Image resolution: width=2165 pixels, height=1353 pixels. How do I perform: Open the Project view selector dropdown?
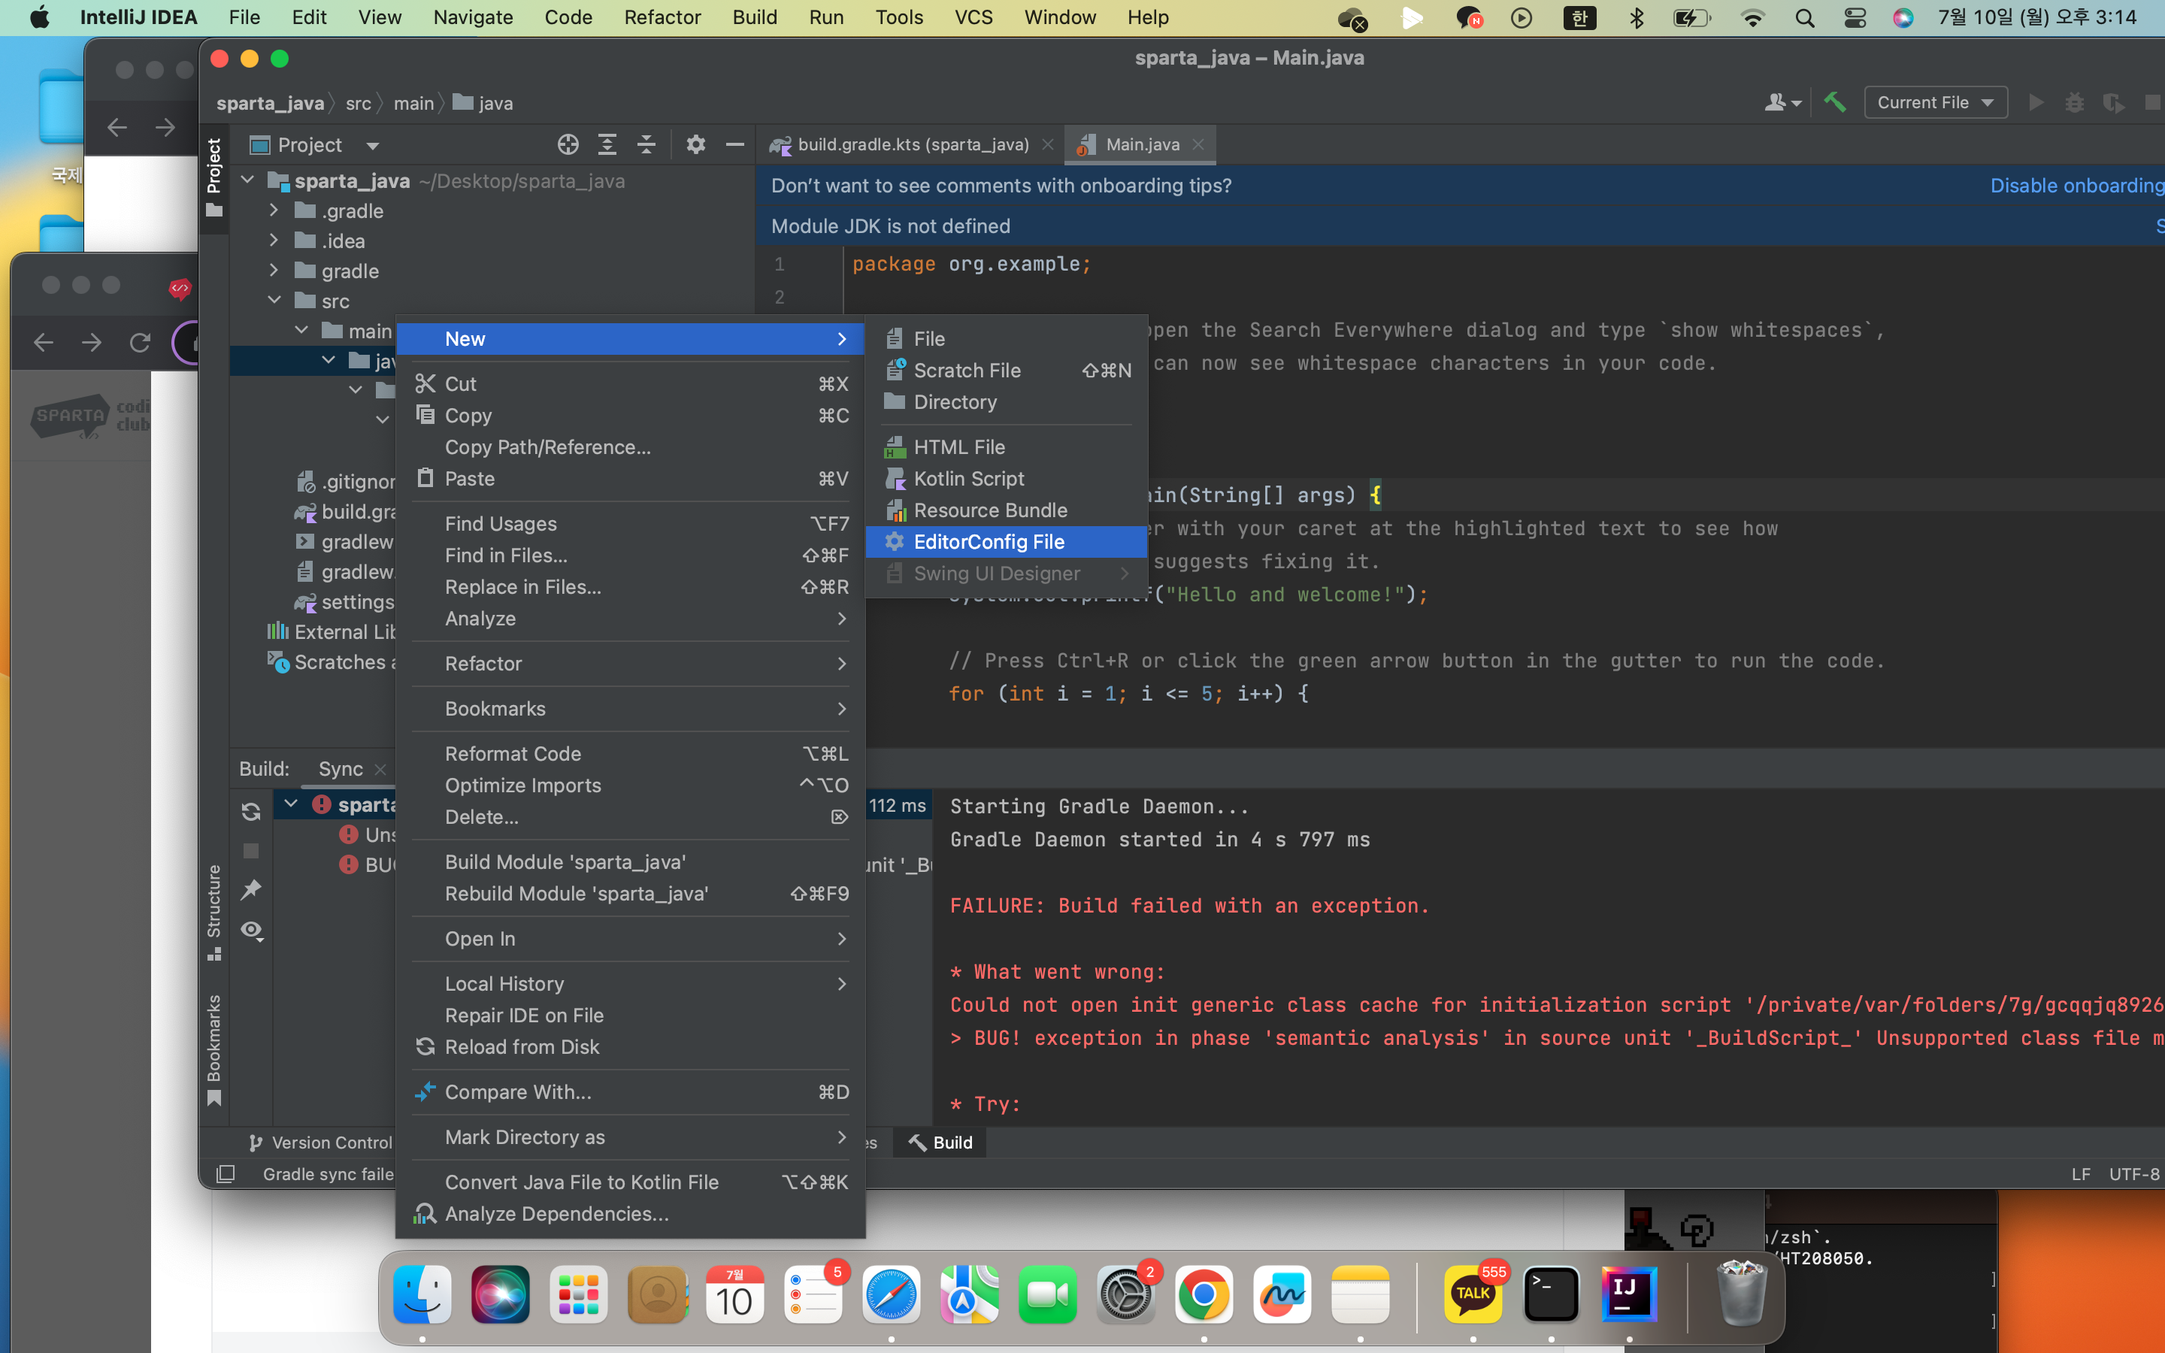tap(315, 145)
